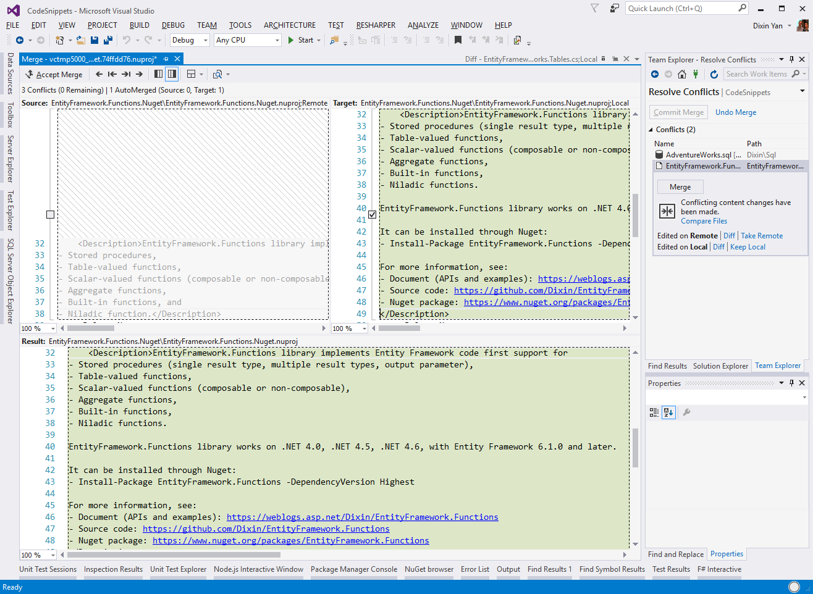Open the ARCHITECTURE menu

(x=290, y=25)
